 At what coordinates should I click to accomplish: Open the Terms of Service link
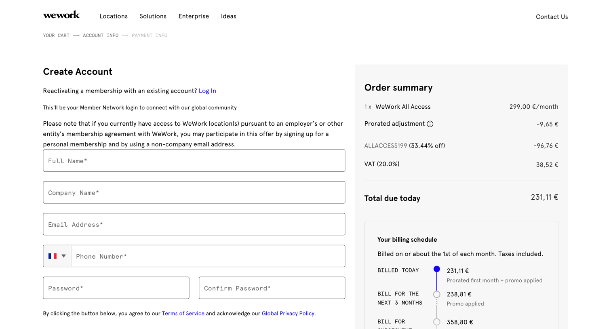pyautogui.click(x=183, y=314)
